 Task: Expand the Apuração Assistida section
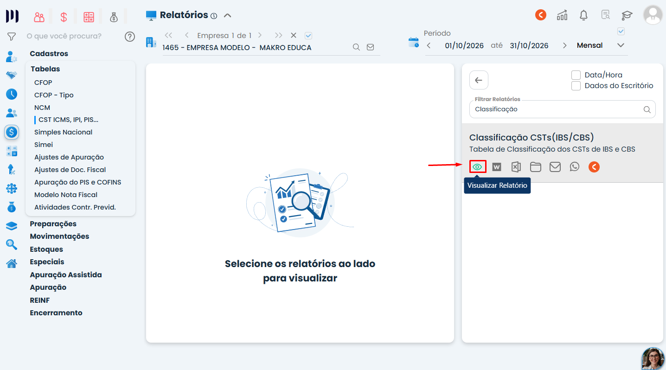(66, 275)
